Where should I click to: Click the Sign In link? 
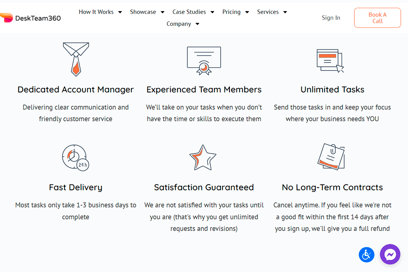[x=331, y=18]
